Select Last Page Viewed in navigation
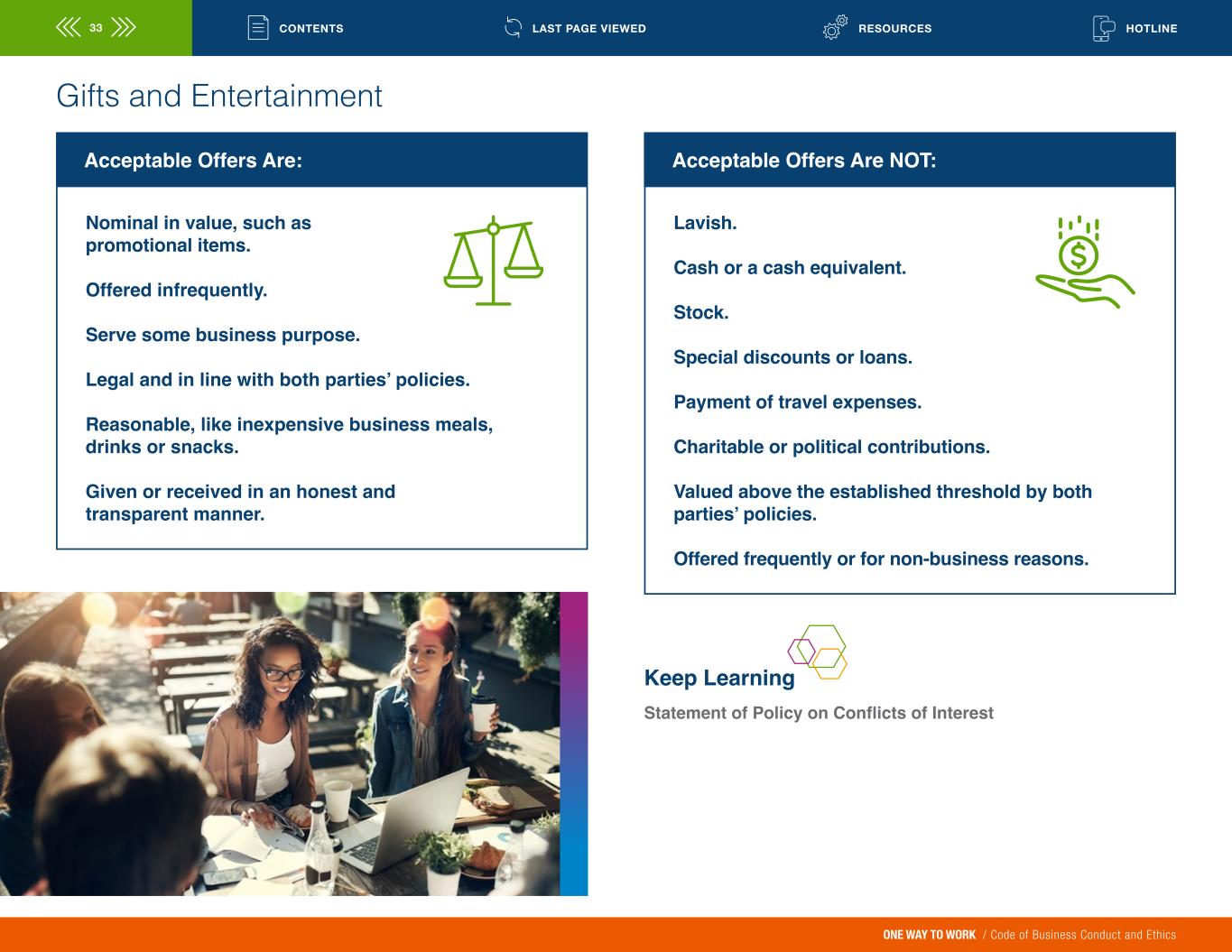Image resolution: width=1232 pixels, height=952 pixels. tap(588, 29)
